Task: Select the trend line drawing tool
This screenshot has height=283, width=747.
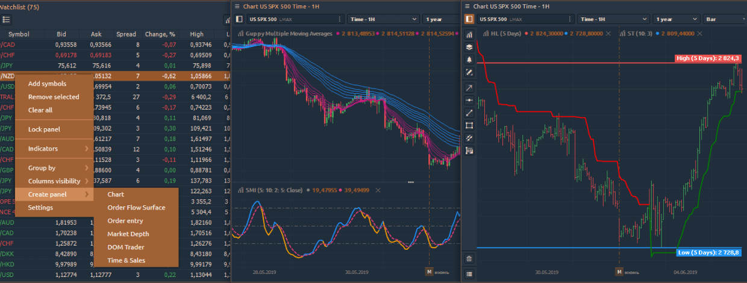Action: pos(469,113)
